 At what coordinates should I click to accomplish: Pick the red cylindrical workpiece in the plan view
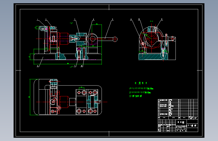(64, 102)
